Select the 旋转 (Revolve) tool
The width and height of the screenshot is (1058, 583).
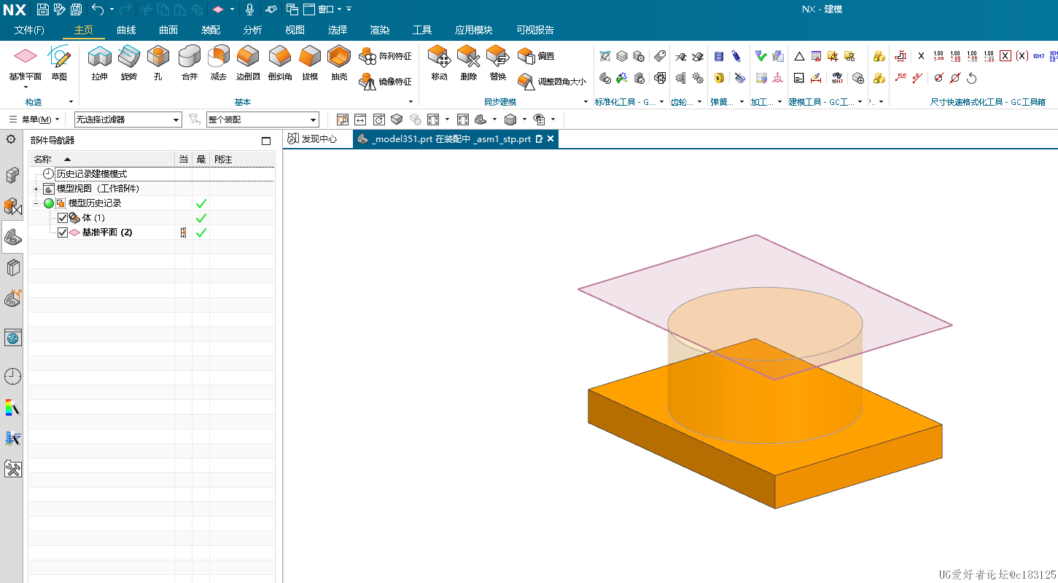(129, 63)
